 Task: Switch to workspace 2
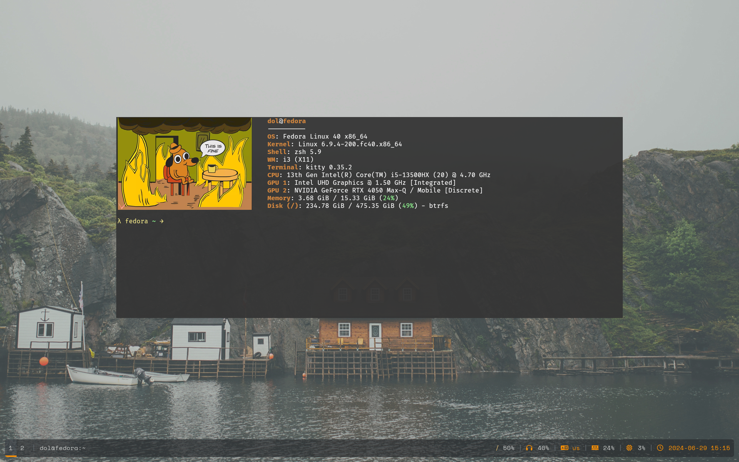(x=22, y=448)
